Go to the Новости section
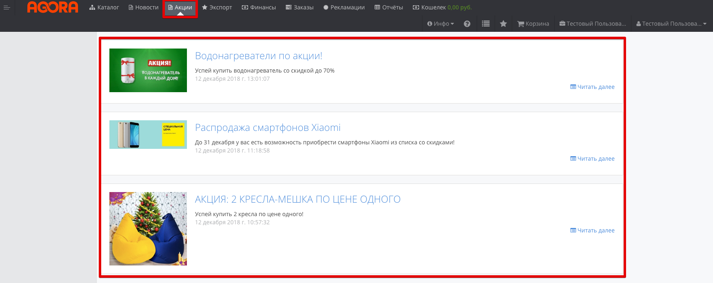This screenshot has height=283, width=713. pyautogui.click(x=143, y=7)
